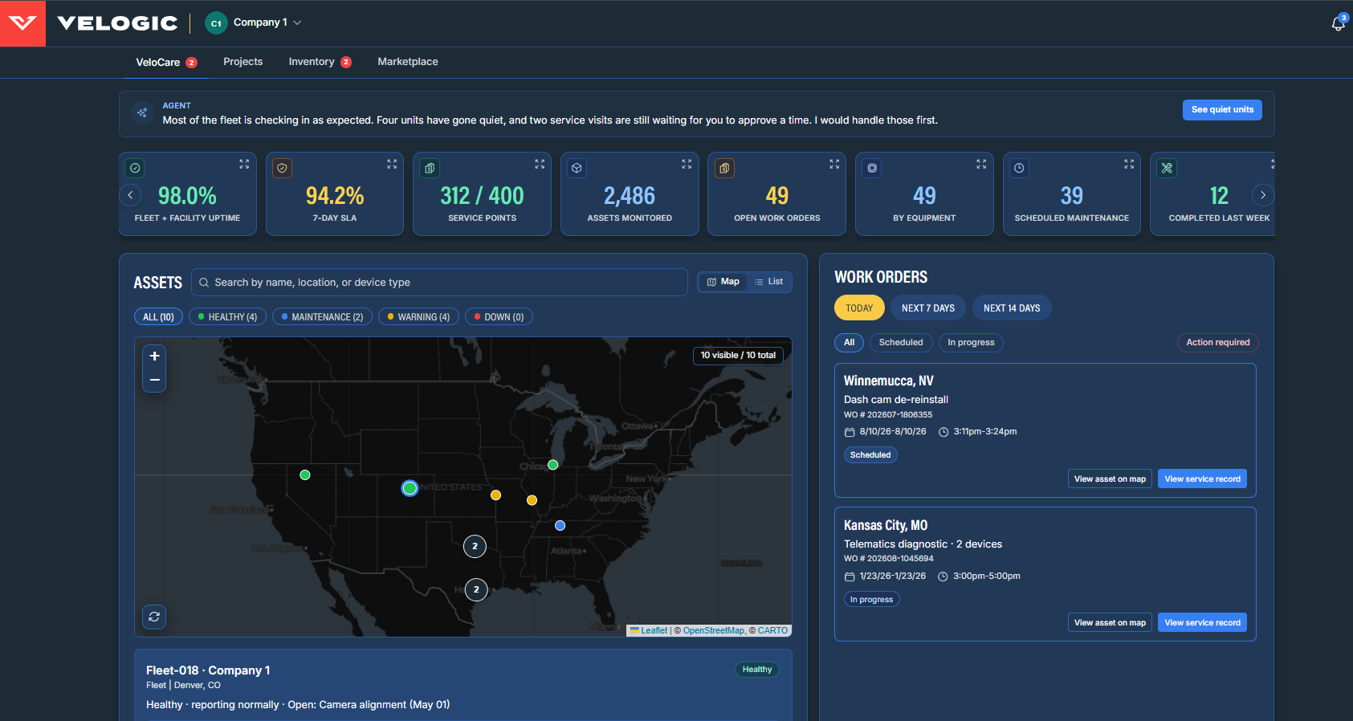Viewport: 1353px width, 721px height.
Task: Expand the Scheduled Maintenance card
Action: click(1129, 164)
